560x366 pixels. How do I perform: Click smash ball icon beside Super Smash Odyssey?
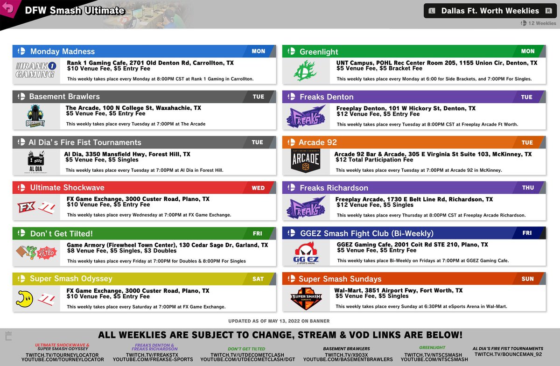tap(21, 279)
